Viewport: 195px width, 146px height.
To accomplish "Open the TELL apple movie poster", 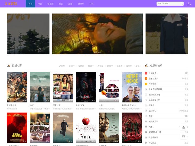I will click(86, 128).
